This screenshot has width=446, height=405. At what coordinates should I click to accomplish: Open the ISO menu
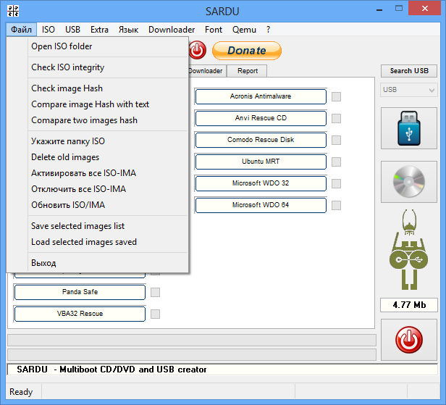[x=49, y=29]
